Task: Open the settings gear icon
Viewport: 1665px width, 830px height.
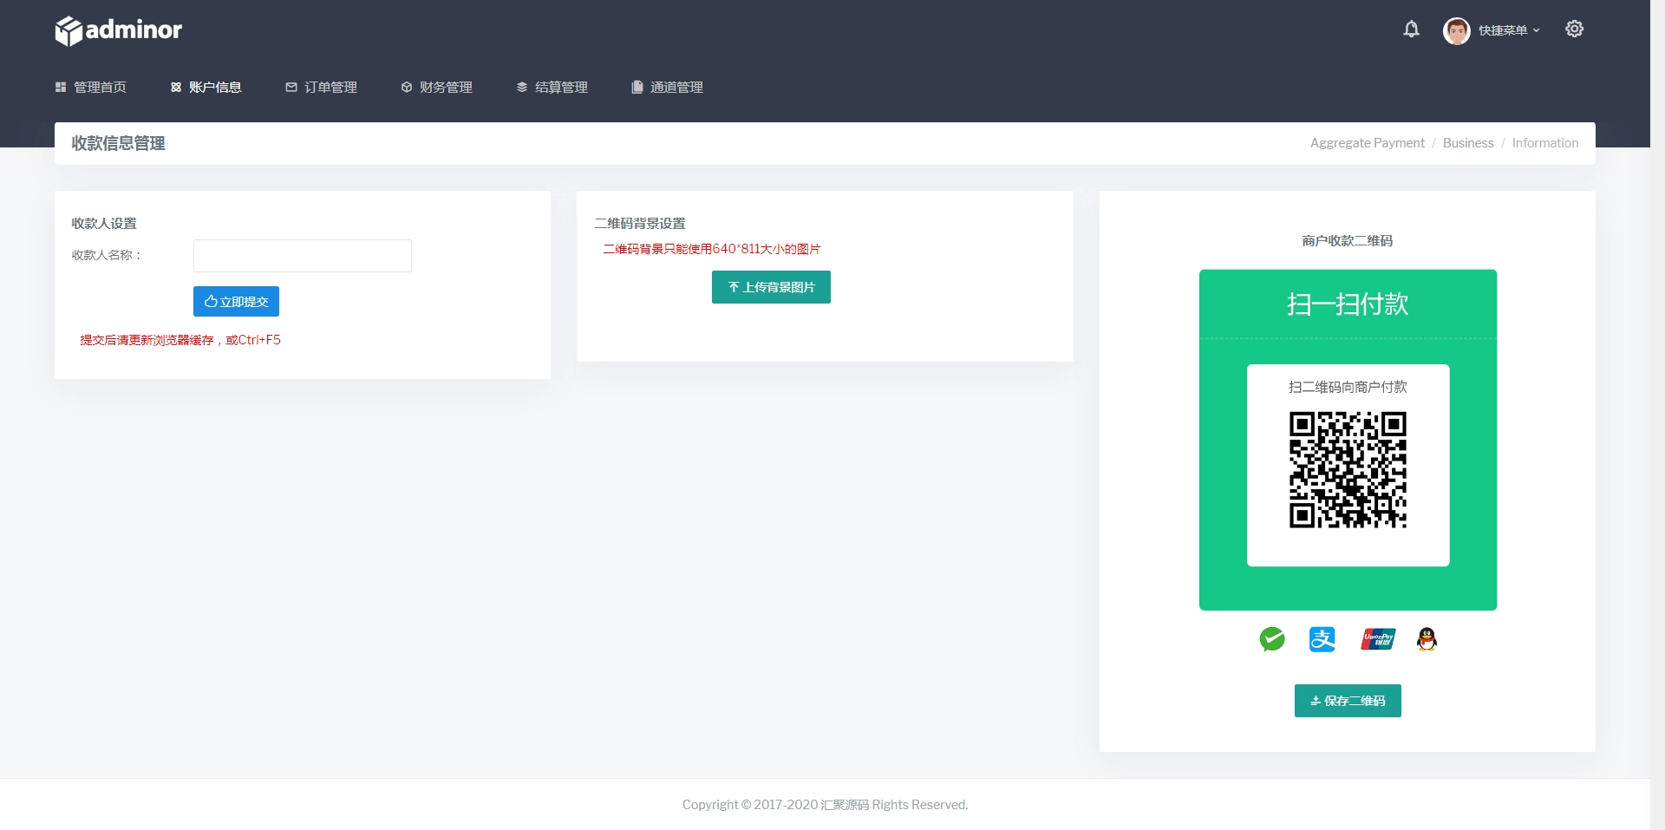Action: (1575, 29)
